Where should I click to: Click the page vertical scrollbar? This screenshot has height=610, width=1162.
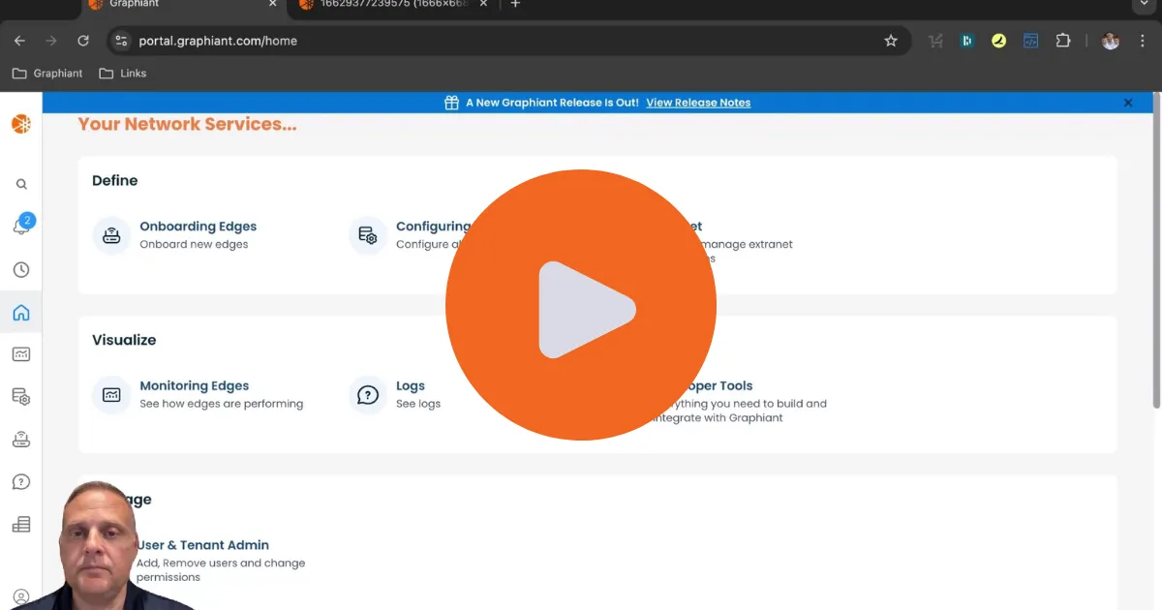pyautogui.click(x=1158, y=250)
